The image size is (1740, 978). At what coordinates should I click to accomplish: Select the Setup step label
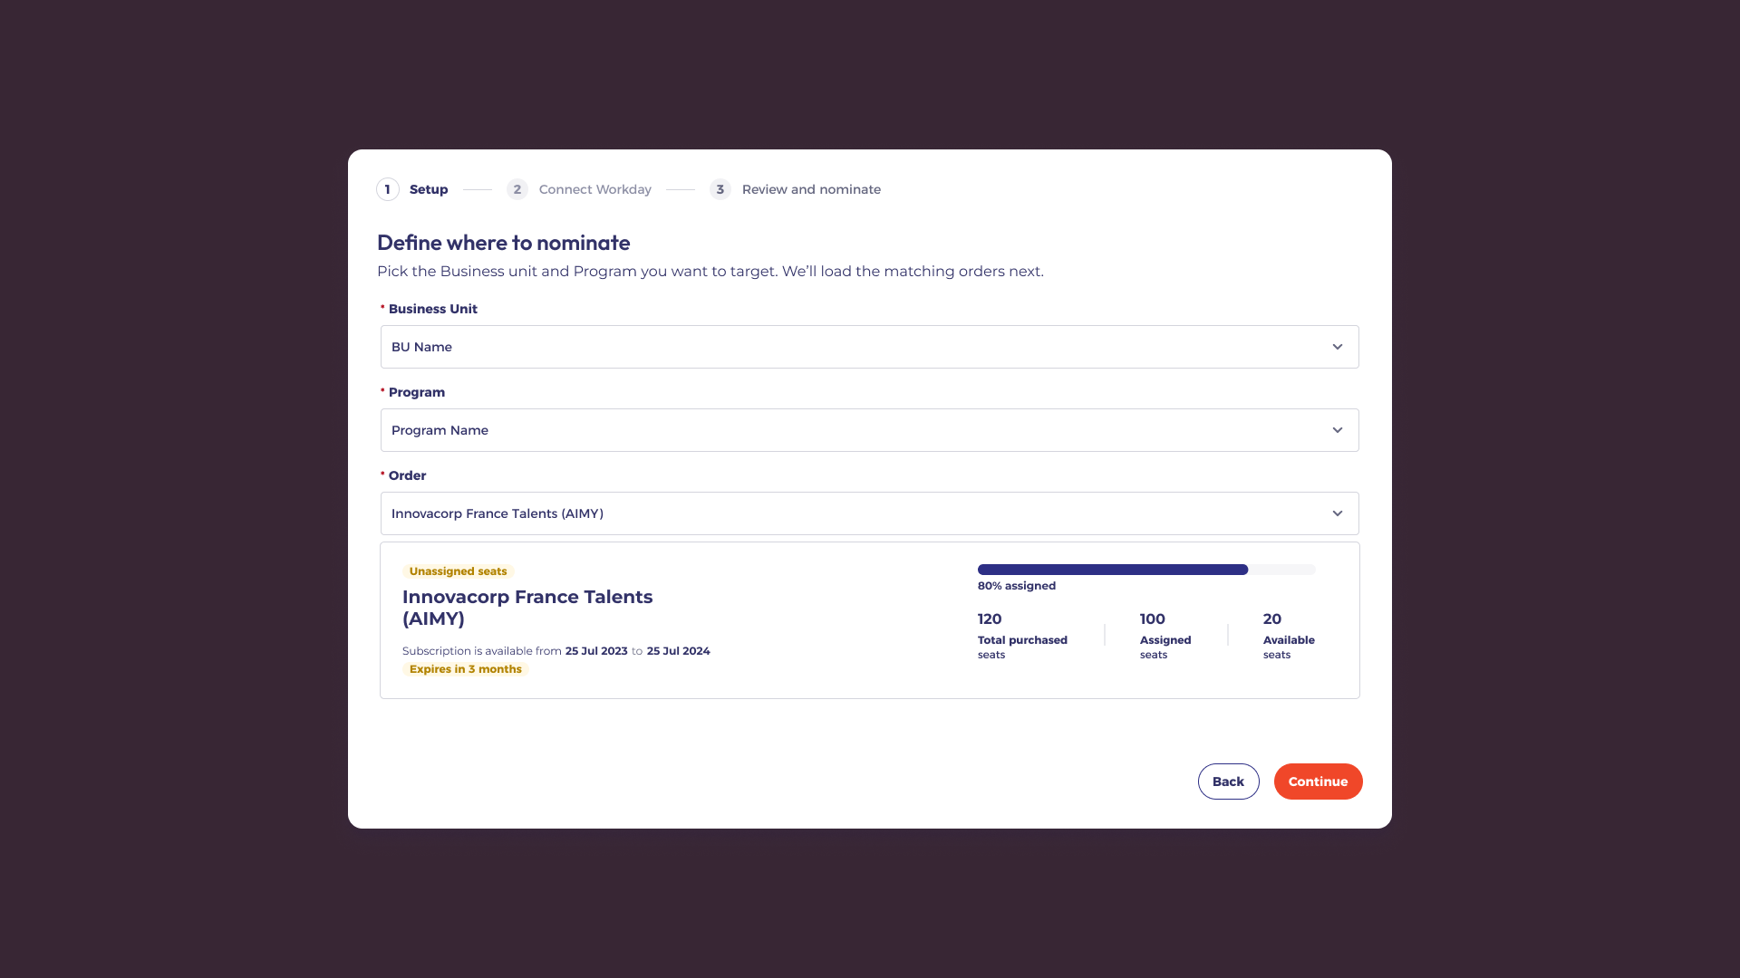(x=428, y=189)
